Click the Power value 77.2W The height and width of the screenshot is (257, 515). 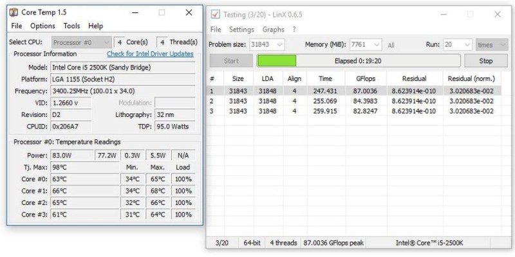coord(108,155)
